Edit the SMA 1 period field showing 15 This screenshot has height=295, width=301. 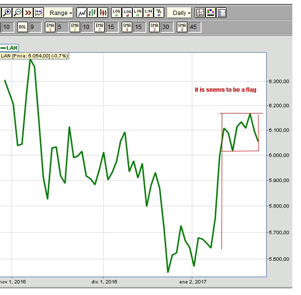tap(140, 27)
